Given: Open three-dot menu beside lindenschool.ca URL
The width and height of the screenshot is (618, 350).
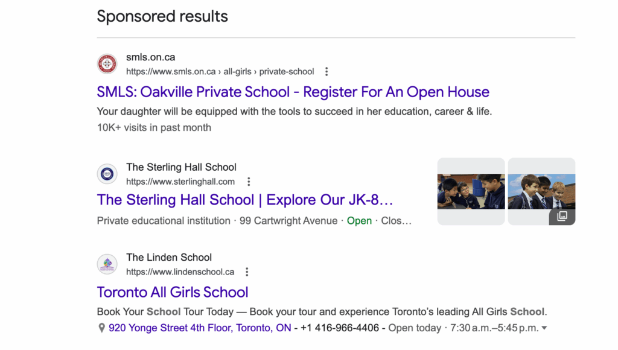Looking at the screenshot, I should point(247,272).
